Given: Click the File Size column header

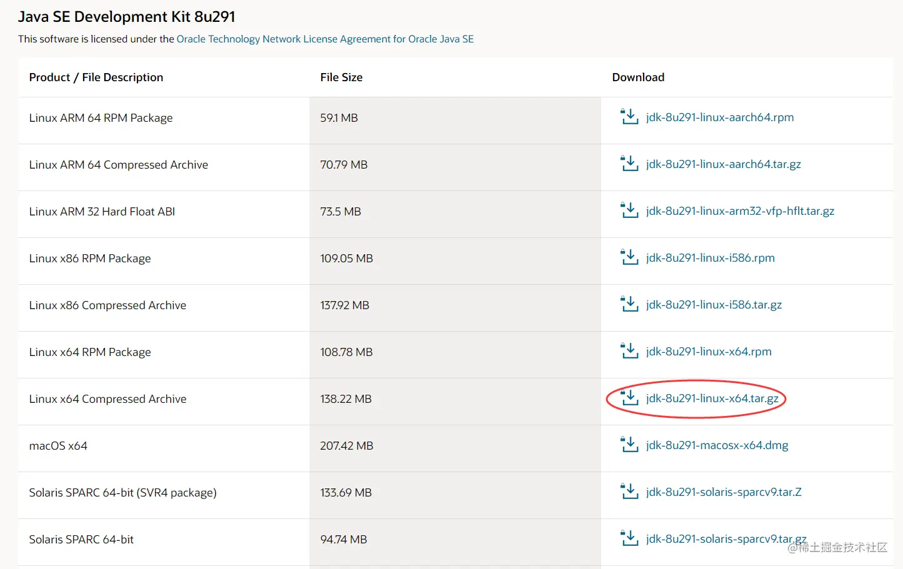Looking at the screenshot, I should tap(341, 77).
